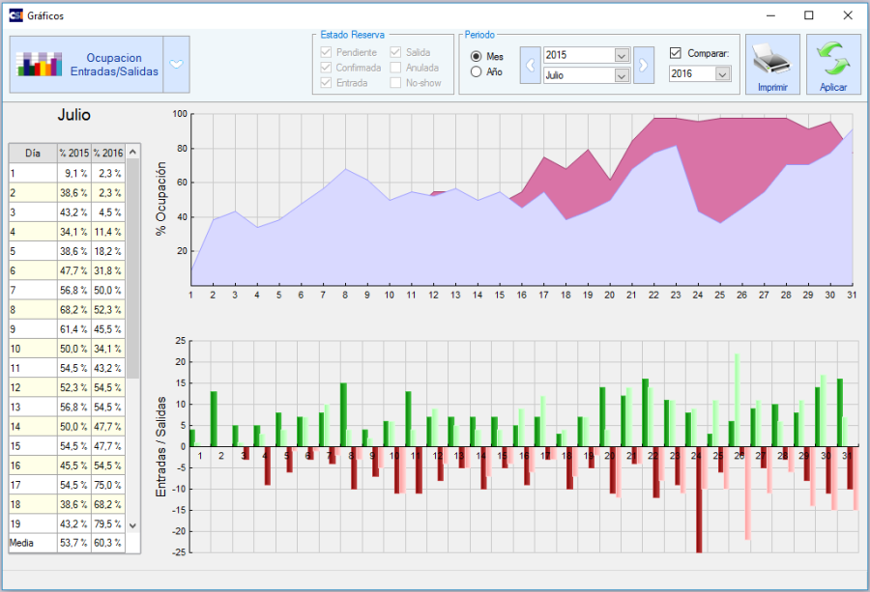Go to next period with right arrow
This screenshot has width=870, height=592.
(644, 66)
